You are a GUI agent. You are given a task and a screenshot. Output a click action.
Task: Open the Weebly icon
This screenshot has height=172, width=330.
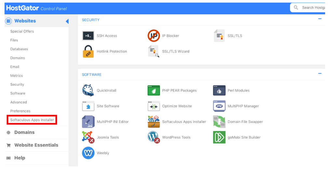[88, 153]
